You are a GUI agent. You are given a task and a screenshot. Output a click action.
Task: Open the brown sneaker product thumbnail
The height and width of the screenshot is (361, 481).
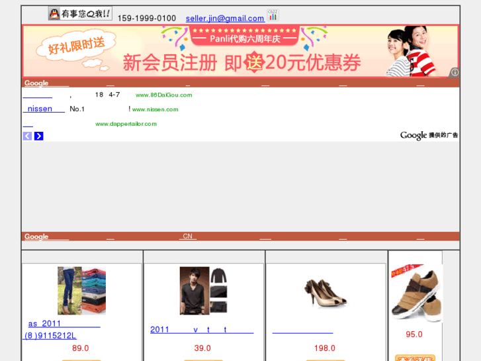(x=417, y=293)
